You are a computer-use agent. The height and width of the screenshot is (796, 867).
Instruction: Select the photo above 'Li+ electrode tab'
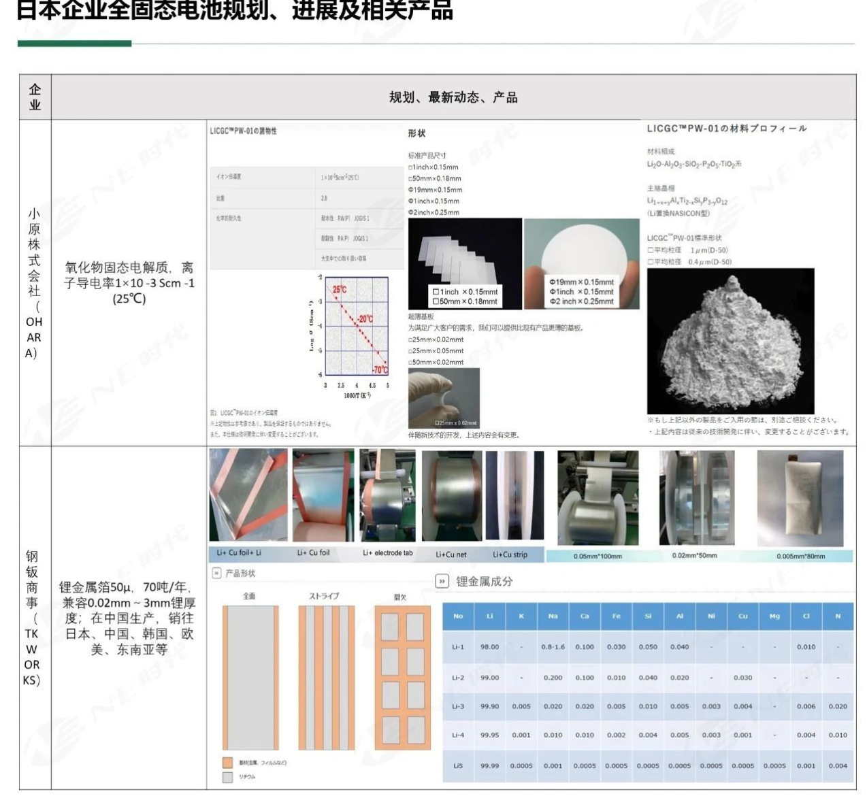387,495
